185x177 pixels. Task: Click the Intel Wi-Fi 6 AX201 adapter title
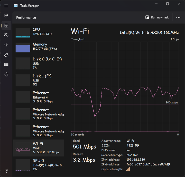[x=149, y=32]
